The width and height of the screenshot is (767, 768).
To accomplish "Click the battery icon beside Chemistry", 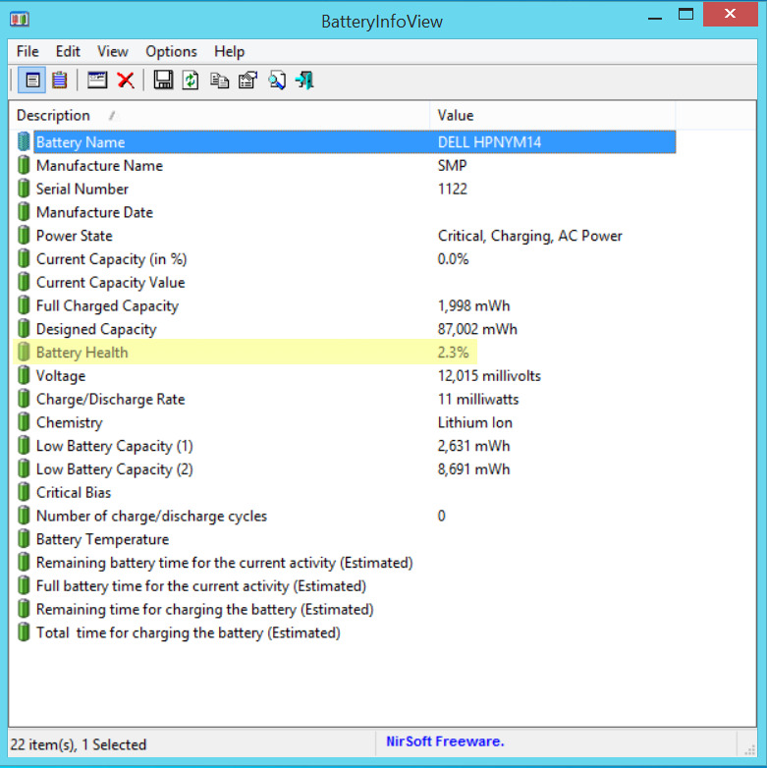I will coord(24,421).
